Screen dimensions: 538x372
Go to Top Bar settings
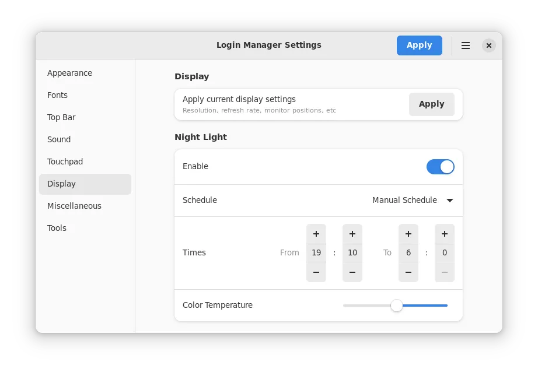click(62, 117)
